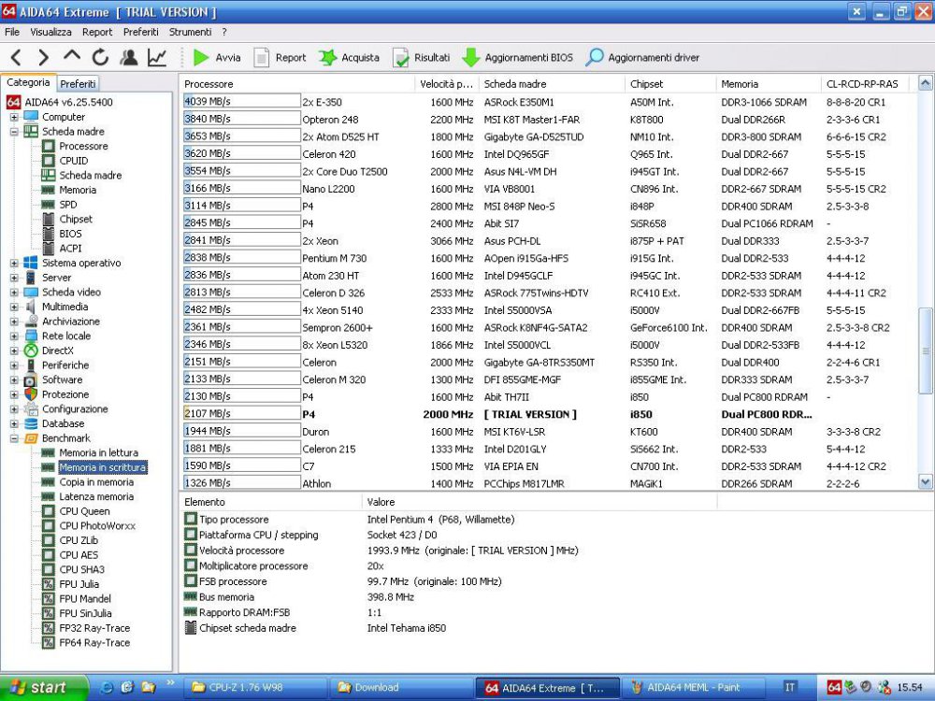Click scrollbar down arrow in results list

coord(926,482)
